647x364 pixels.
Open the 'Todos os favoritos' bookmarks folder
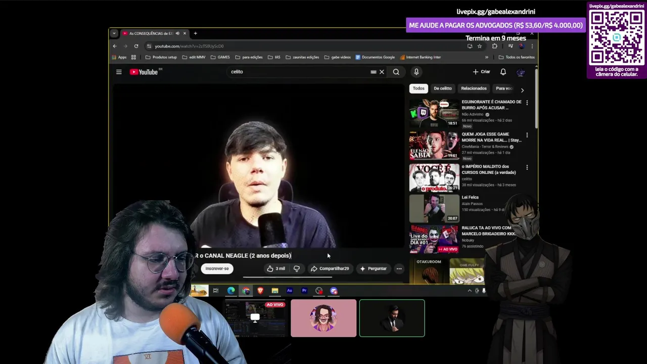(x=517, y=57)
